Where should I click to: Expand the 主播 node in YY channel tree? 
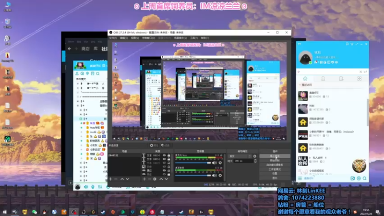coord(78,101)
